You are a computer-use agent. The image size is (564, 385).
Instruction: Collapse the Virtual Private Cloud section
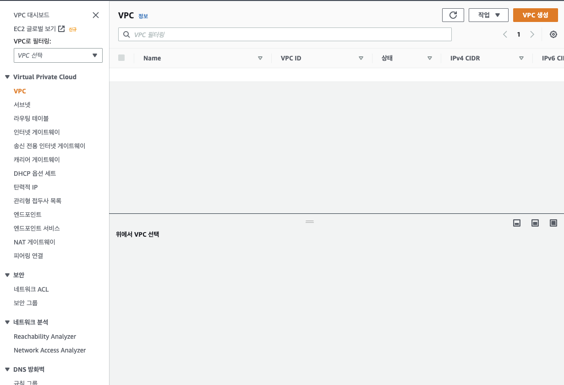[x=7, y=77]
